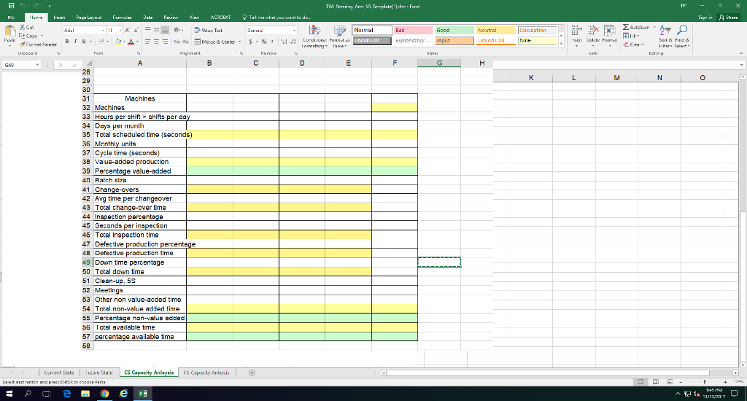This screenshot has height=401, width=747.
Task: Switch to FS Capacity Analysis sheet tab
Action: tap(206, 373)
